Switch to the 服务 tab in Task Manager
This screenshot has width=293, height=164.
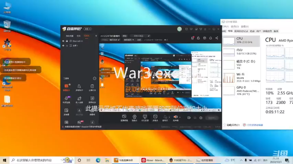tap(276, 31)
